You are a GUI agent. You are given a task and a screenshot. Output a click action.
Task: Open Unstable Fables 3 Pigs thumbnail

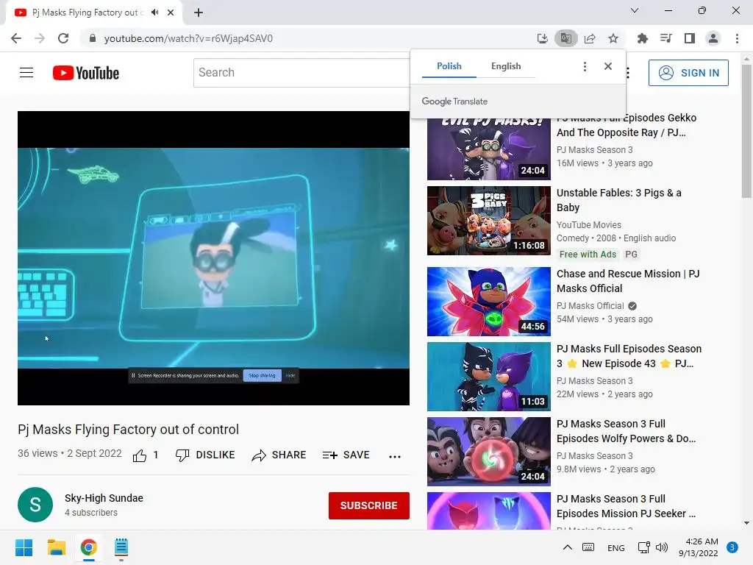point(488,221)
